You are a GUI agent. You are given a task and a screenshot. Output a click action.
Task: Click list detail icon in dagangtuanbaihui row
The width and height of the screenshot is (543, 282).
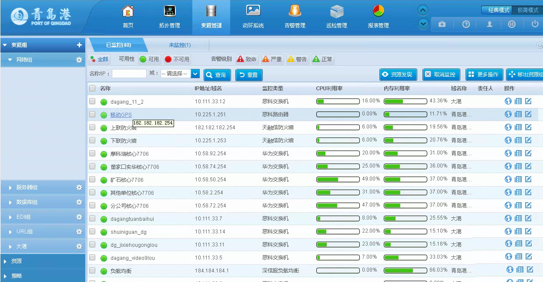pyautogui.click(x=518, y=218)
